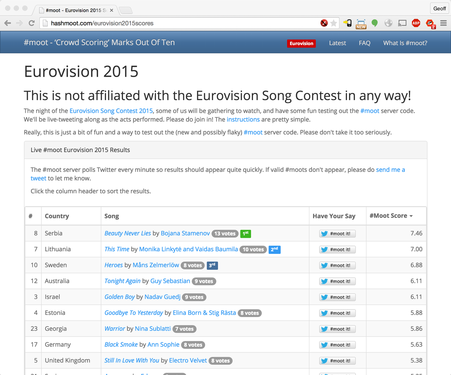Click #moot it! for Sweden

pos(337,265)
